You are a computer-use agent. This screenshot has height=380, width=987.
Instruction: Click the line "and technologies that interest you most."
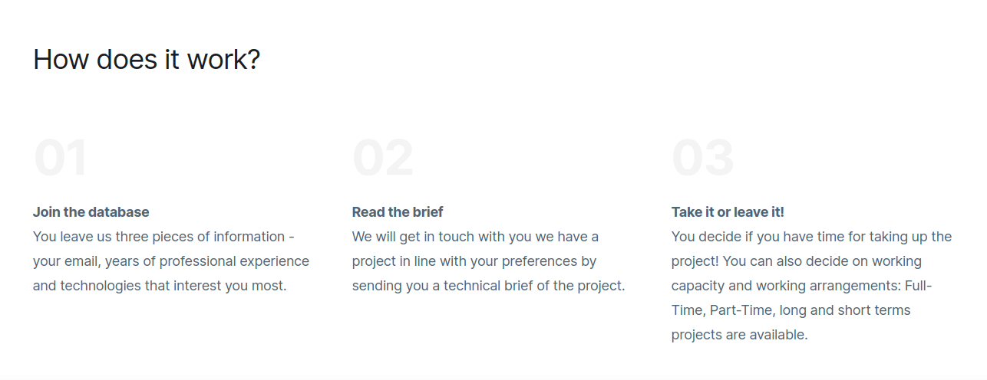click(160, 286)
